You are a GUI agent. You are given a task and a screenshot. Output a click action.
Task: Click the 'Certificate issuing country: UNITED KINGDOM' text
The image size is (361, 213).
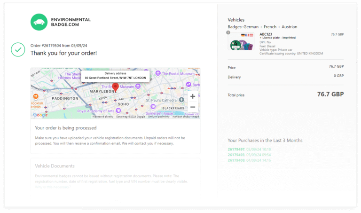tap(291, 54)
